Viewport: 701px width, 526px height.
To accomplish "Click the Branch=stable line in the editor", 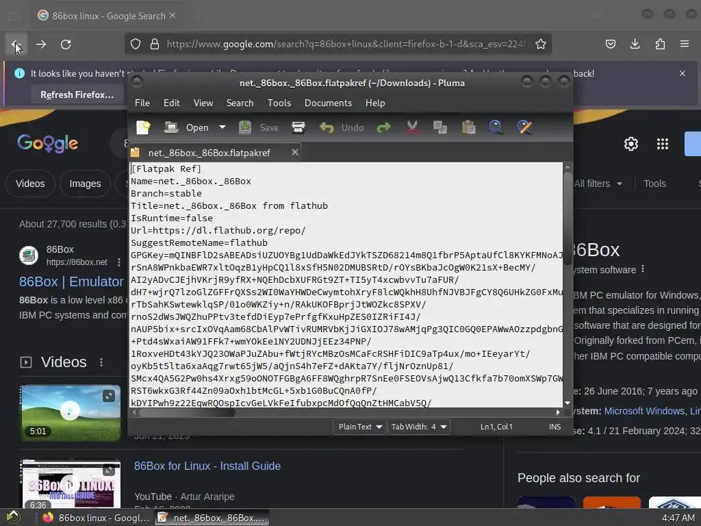I will (x=166, y=194).
